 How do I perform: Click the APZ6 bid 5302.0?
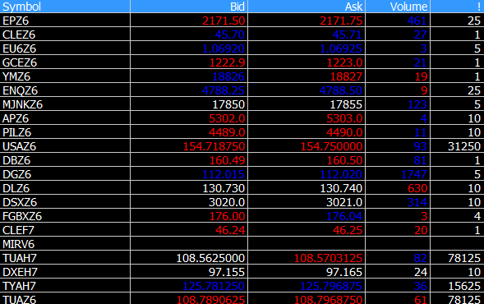click(227, 118)
